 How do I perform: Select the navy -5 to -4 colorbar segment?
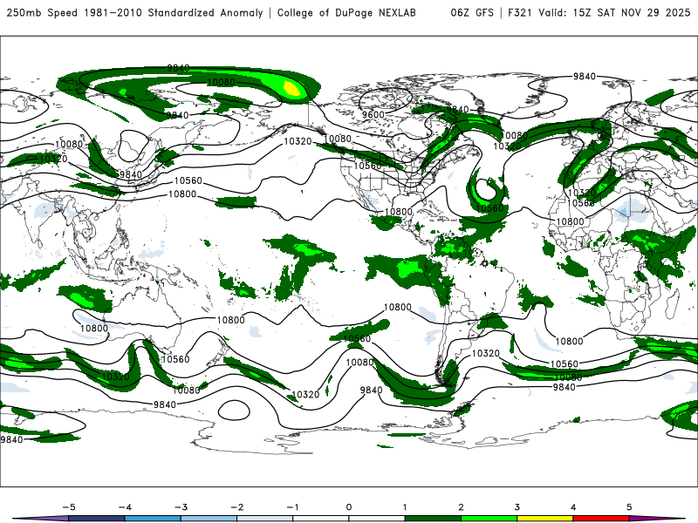coord(97,519)
